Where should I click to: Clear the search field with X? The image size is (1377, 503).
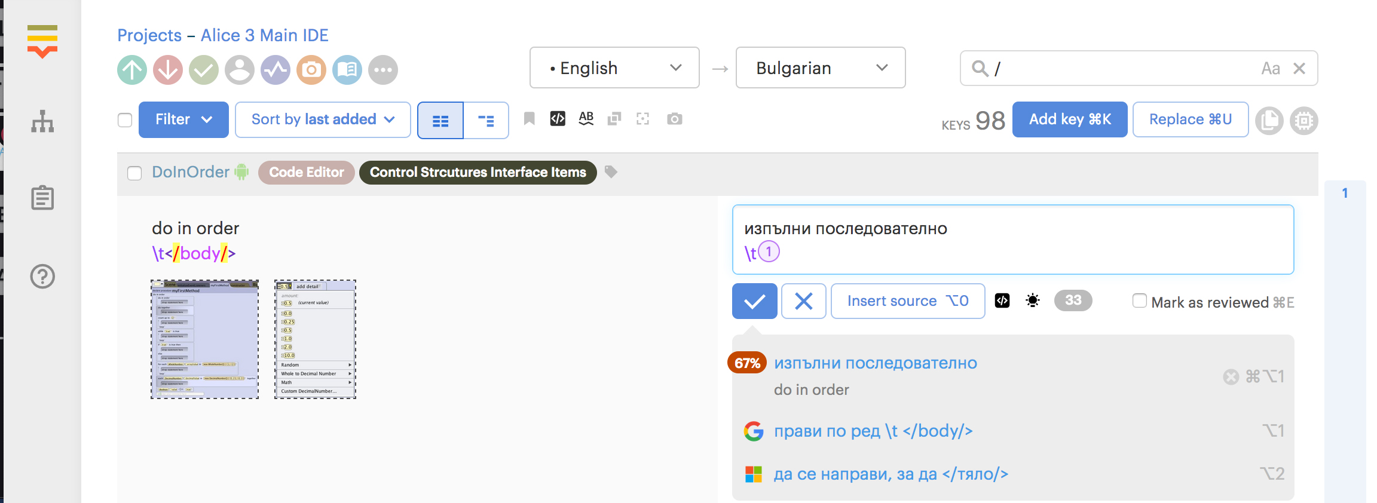[1299, 69]
